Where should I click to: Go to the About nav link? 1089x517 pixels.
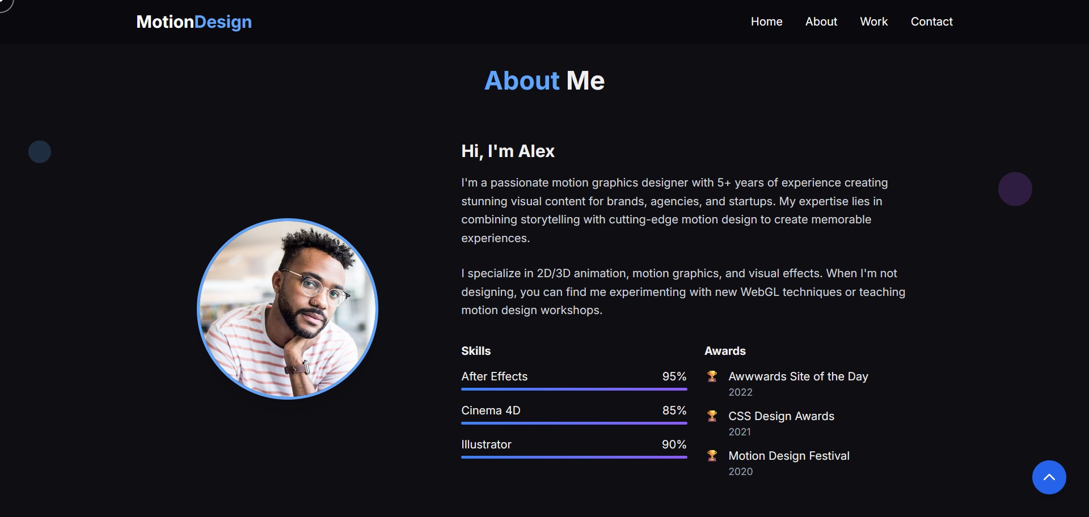point(821,22)
